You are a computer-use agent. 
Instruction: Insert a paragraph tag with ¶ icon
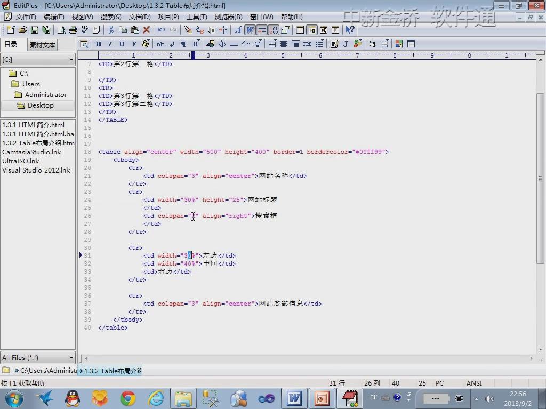(x=183, y=44)
